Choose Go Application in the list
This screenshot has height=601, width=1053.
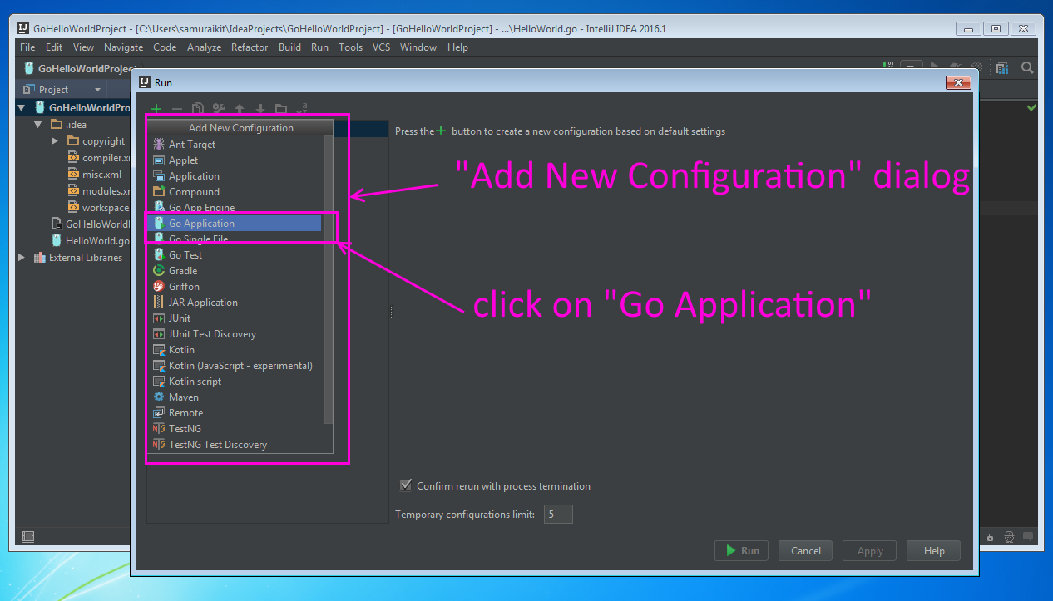click(x=234, y=224)
